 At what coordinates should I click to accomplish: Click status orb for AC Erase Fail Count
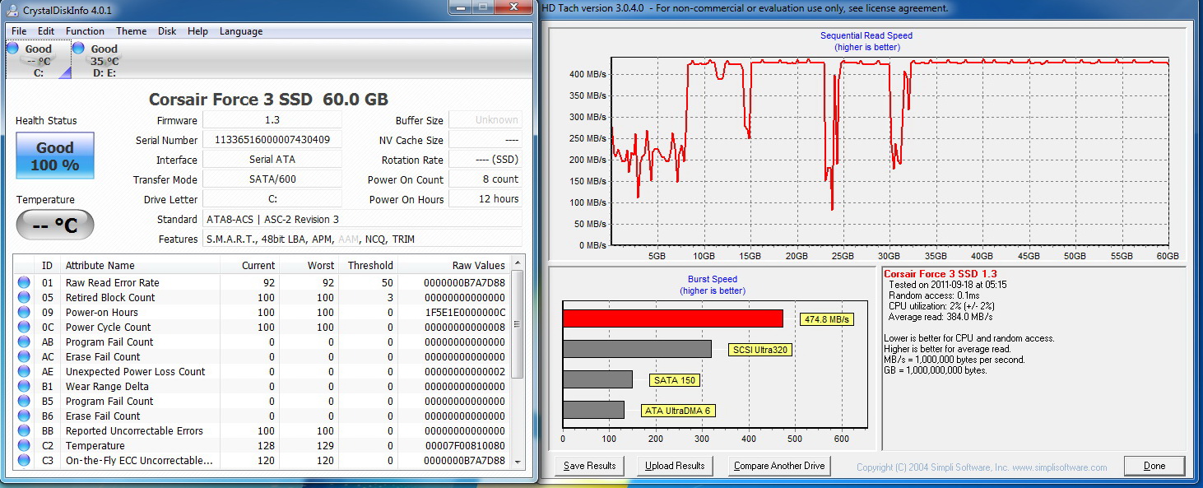pyautogui.click(x=24, y=357)
